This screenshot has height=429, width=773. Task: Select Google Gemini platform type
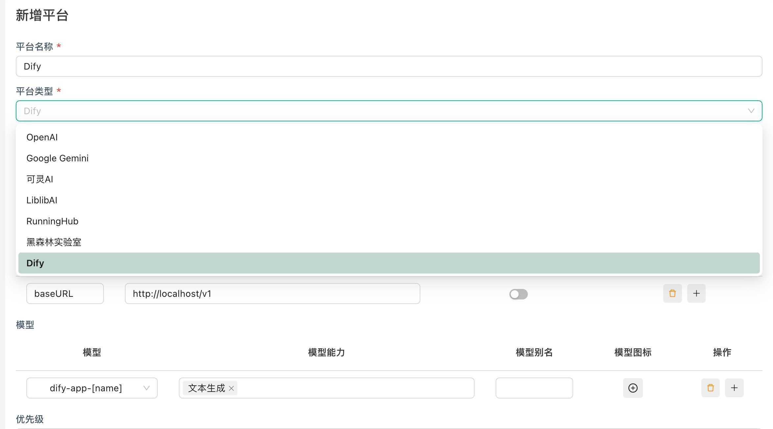[x=389, y=158]
